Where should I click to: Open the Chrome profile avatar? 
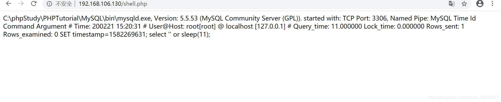480,4
